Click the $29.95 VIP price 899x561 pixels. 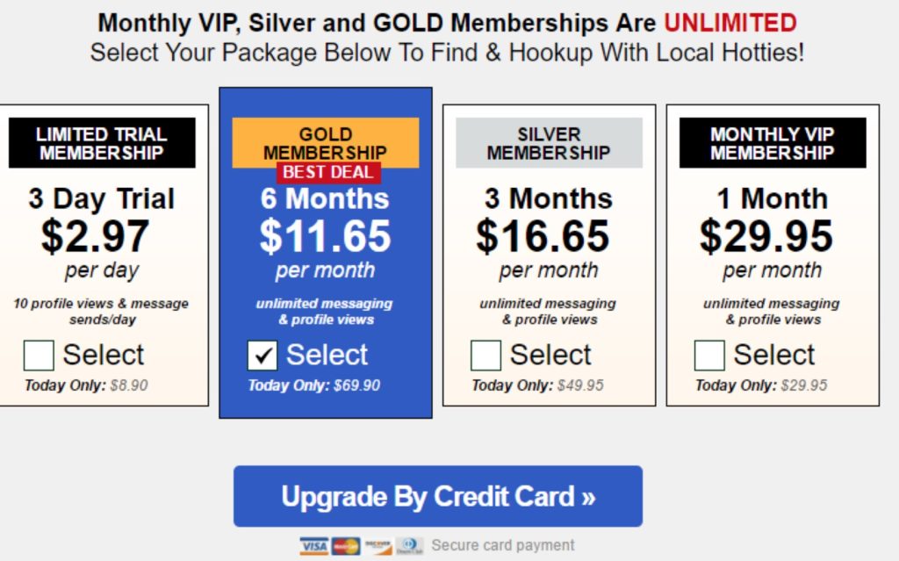tap(766, 236)
